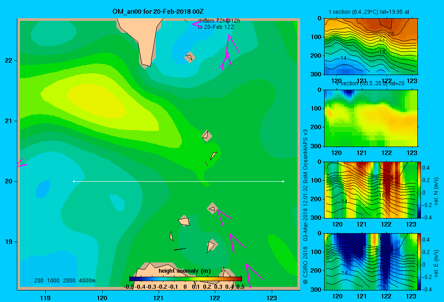Click the vel. E color scale bar
The width and height of the screenshot is (444, 302).
(x=420, y=262)
